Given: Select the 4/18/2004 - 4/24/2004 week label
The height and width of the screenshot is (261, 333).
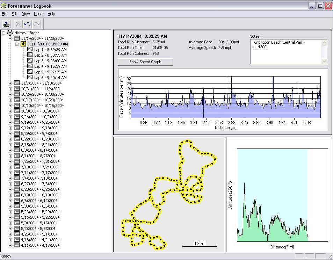Looking at the screenshot, I should pos(40,240).
